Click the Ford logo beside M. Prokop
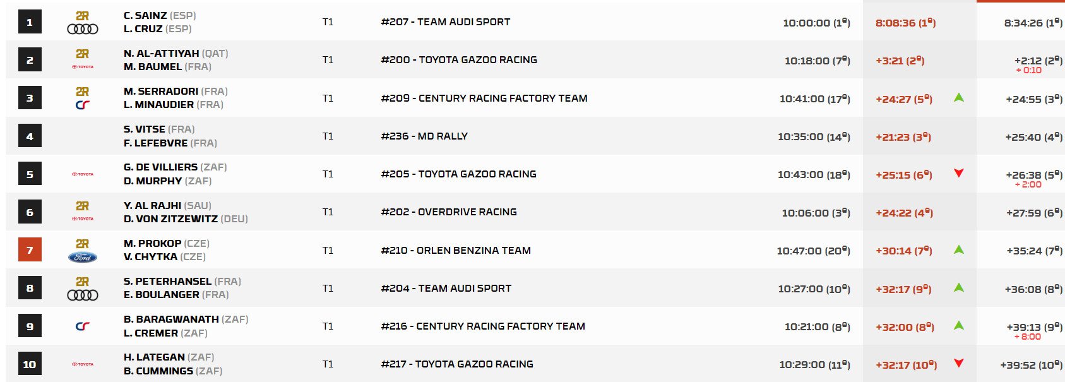 point(83,257)
